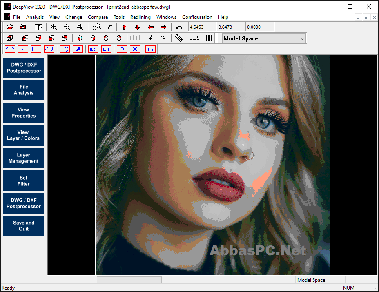Pan right with the red right arrow

pyautogui.click(x=164, y=27)
